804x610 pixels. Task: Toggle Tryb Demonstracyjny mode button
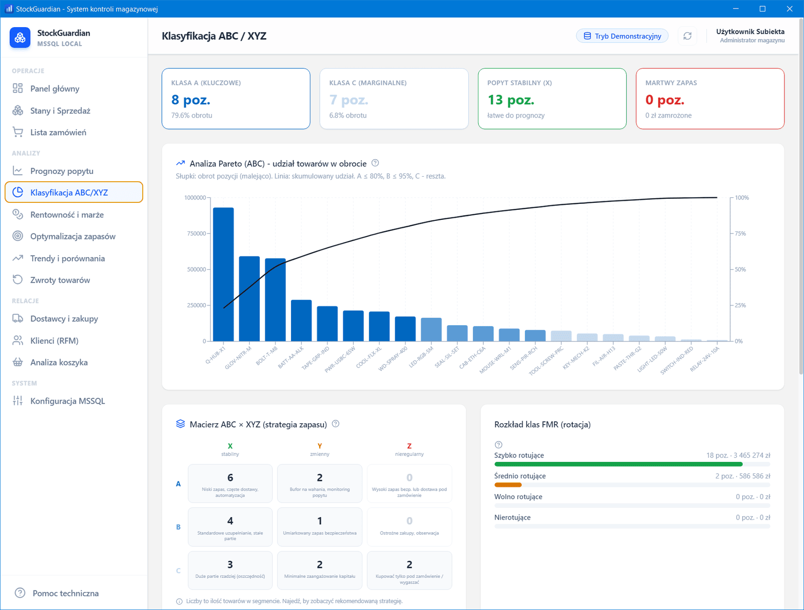click(622, 36)
